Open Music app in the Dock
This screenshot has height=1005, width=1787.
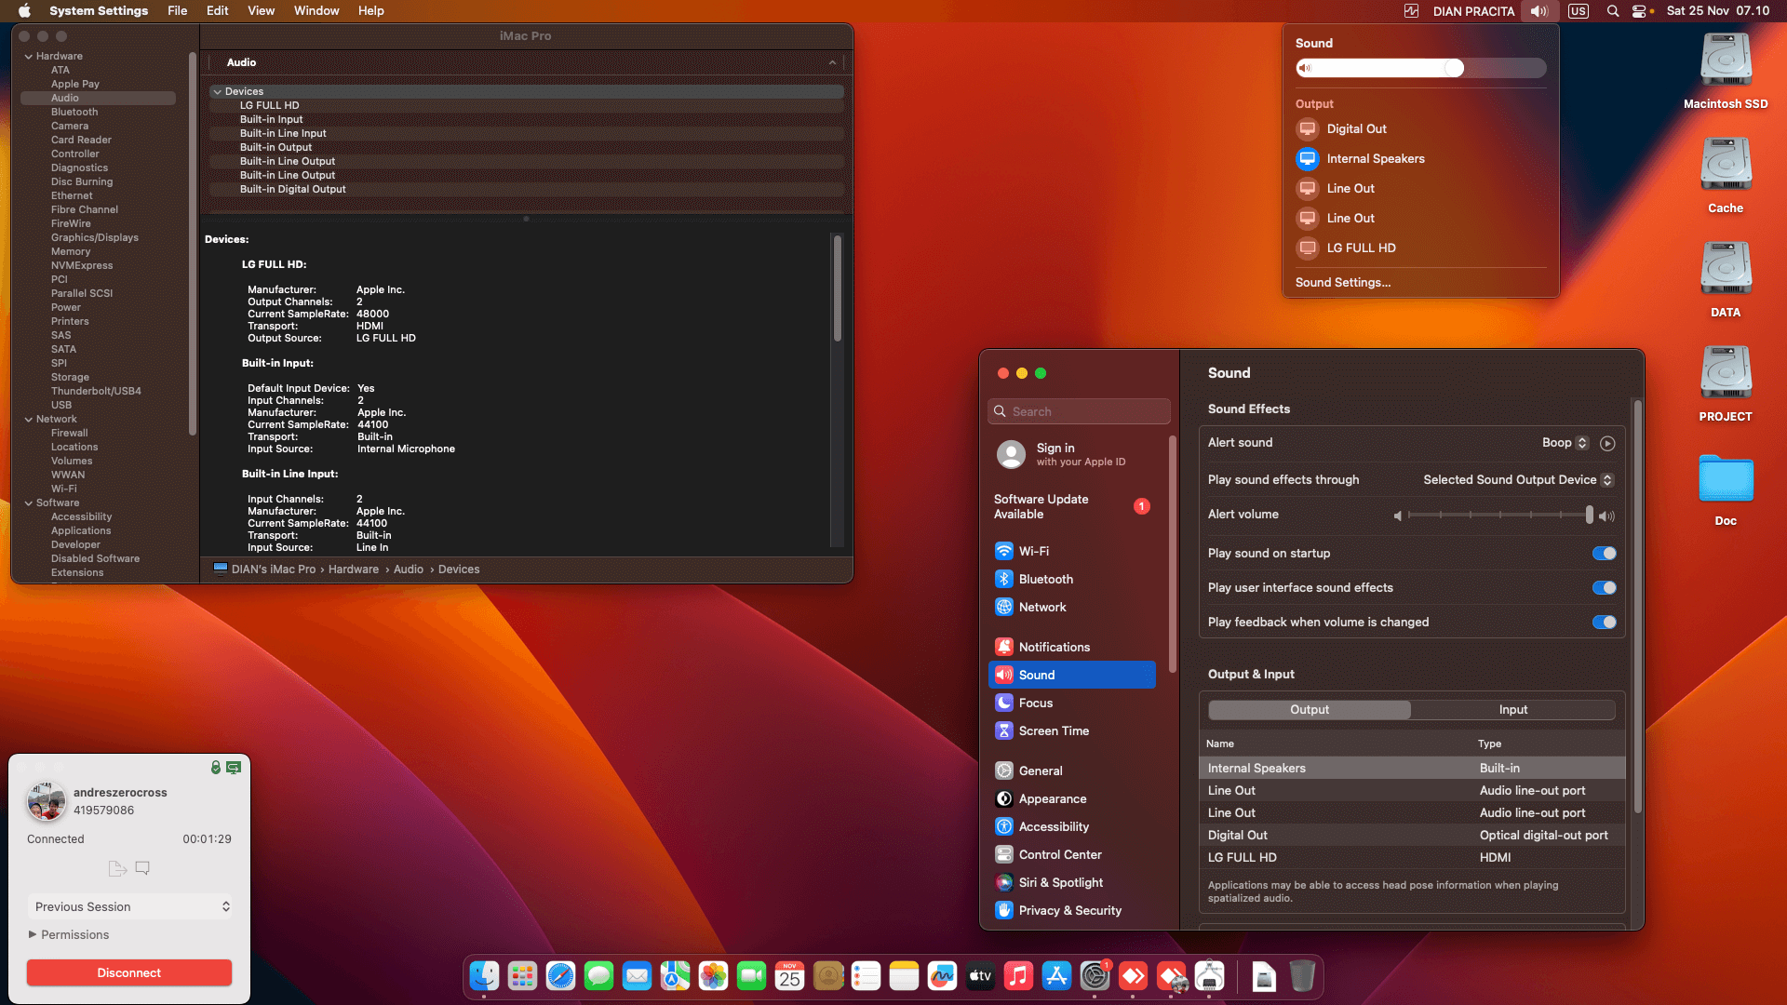1018,975
